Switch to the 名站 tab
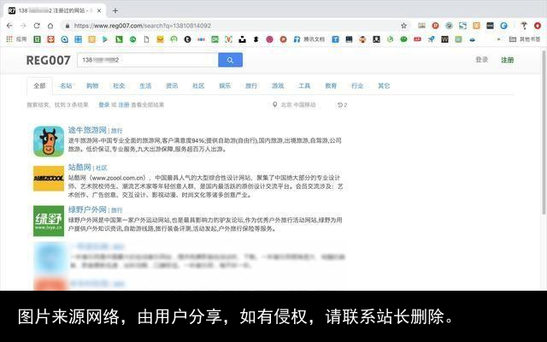This screenshot has width=547, height=342. (66, 85)
